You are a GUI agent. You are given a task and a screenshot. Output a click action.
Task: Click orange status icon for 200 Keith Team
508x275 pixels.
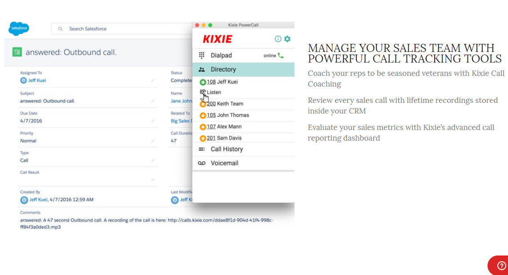[x=202, y=104]
